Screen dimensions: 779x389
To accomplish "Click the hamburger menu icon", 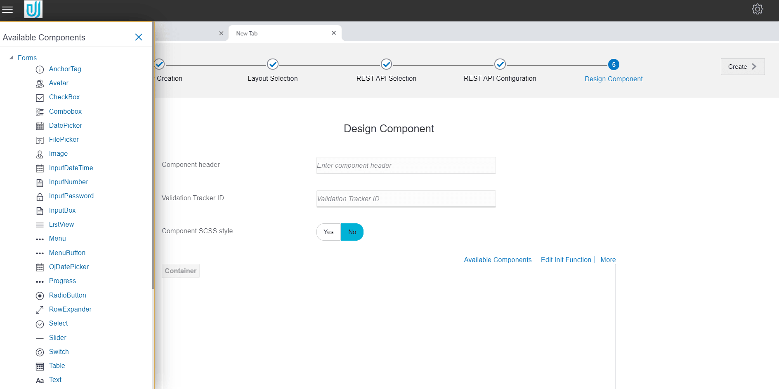I will click(x=7, y=9).
